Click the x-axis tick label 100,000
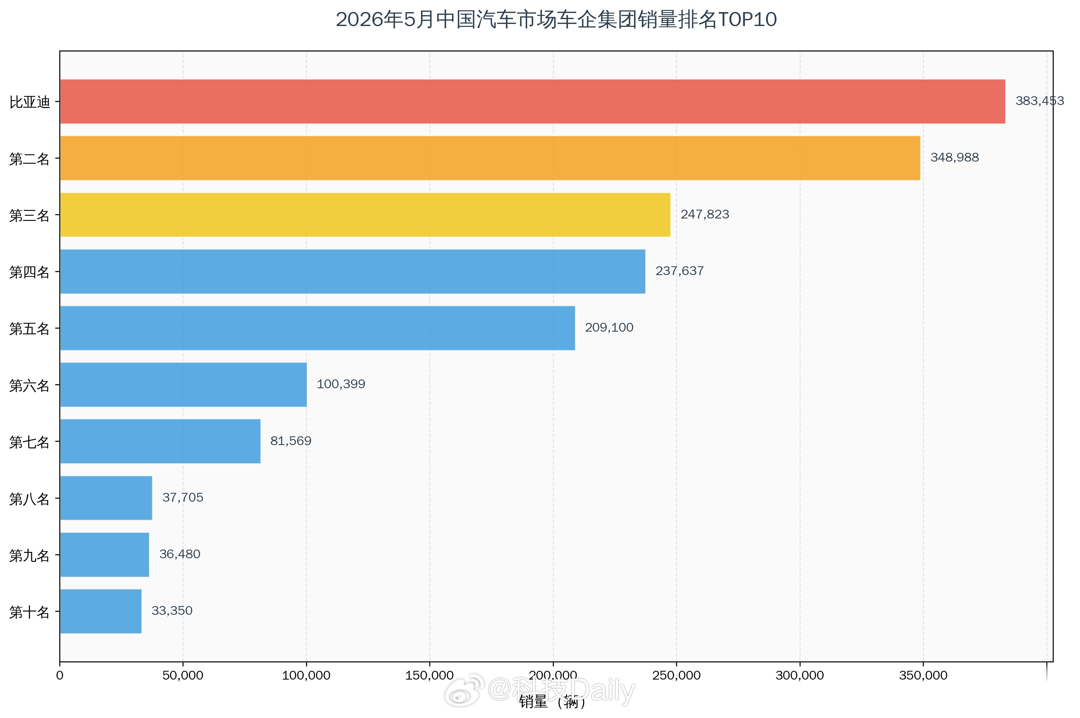This screenshot has width=1080, height=718. click(306, 675)
